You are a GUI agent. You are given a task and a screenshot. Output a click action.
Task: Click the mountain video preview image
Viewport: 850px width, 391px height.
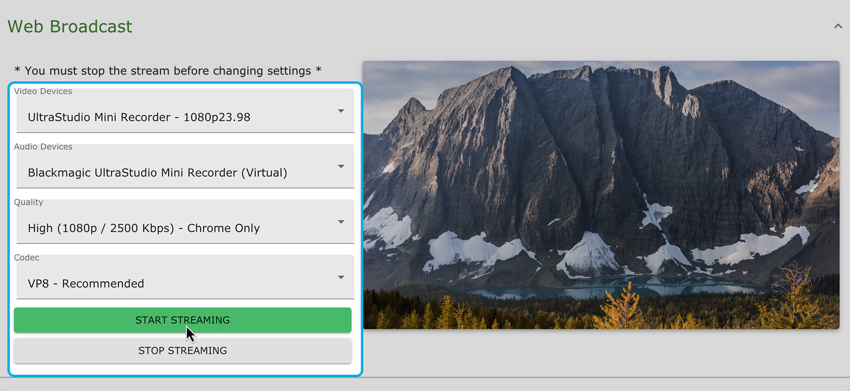[x=601, y=195]
